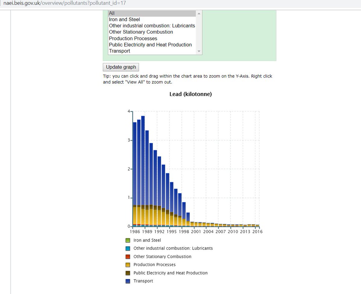Click the '1' y-axis label
Screen dimensions: 361x294
129,198
